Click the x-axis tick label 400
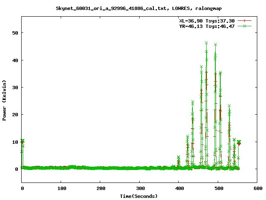Screen dimensions: 266x200 click(180, 188)
